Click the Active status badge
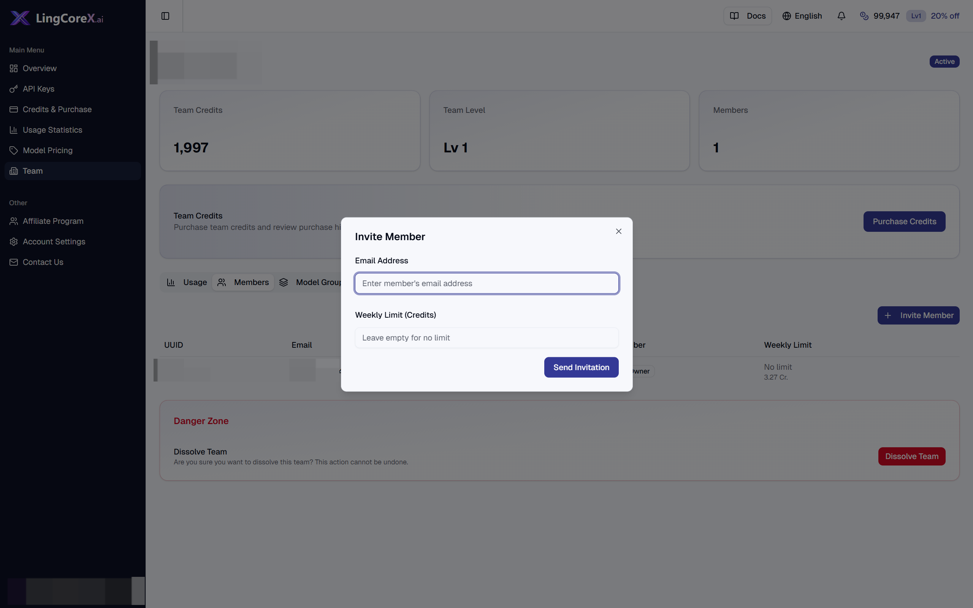The height and width of the screenshot is (608, 973). tap(944, 62)
